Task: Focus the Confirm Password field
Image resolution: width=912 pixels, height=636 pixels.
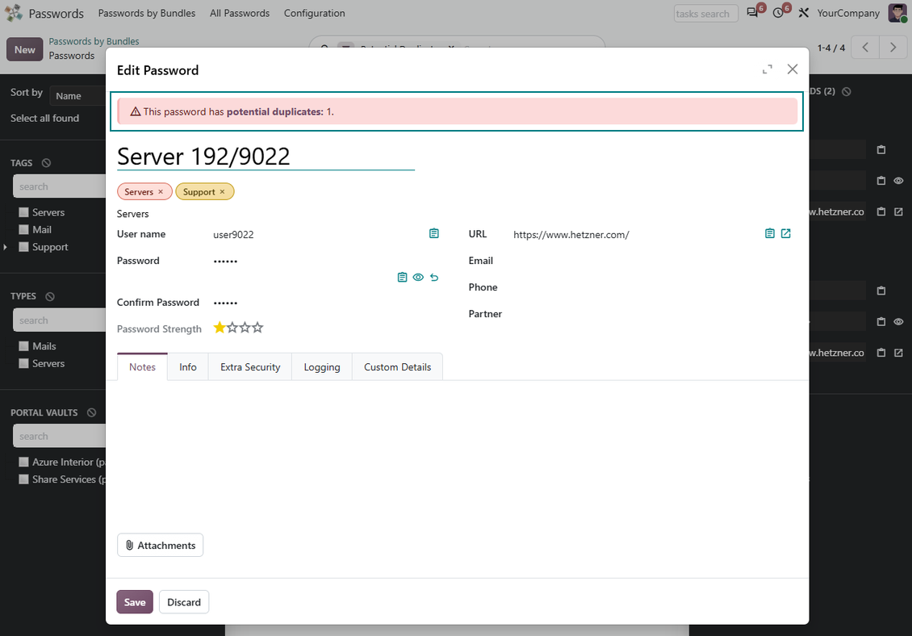Action: [x=326, y=303]
